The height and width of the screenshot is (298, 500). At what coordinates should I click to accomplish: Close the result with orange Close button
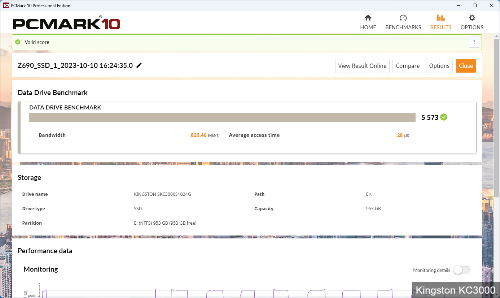[x=466, y=66]
